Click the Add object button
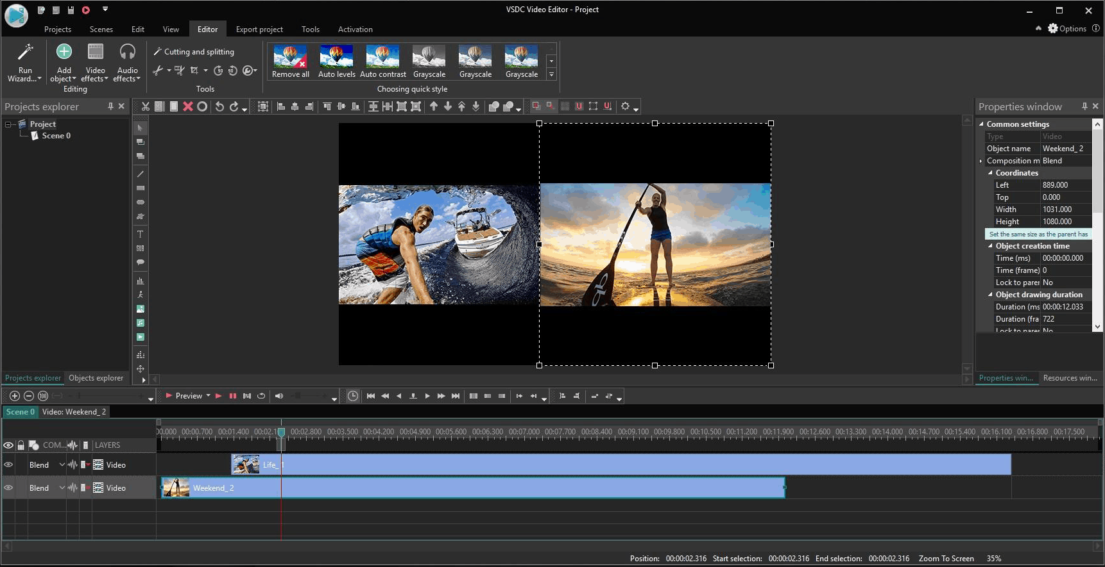 (64, 63)
